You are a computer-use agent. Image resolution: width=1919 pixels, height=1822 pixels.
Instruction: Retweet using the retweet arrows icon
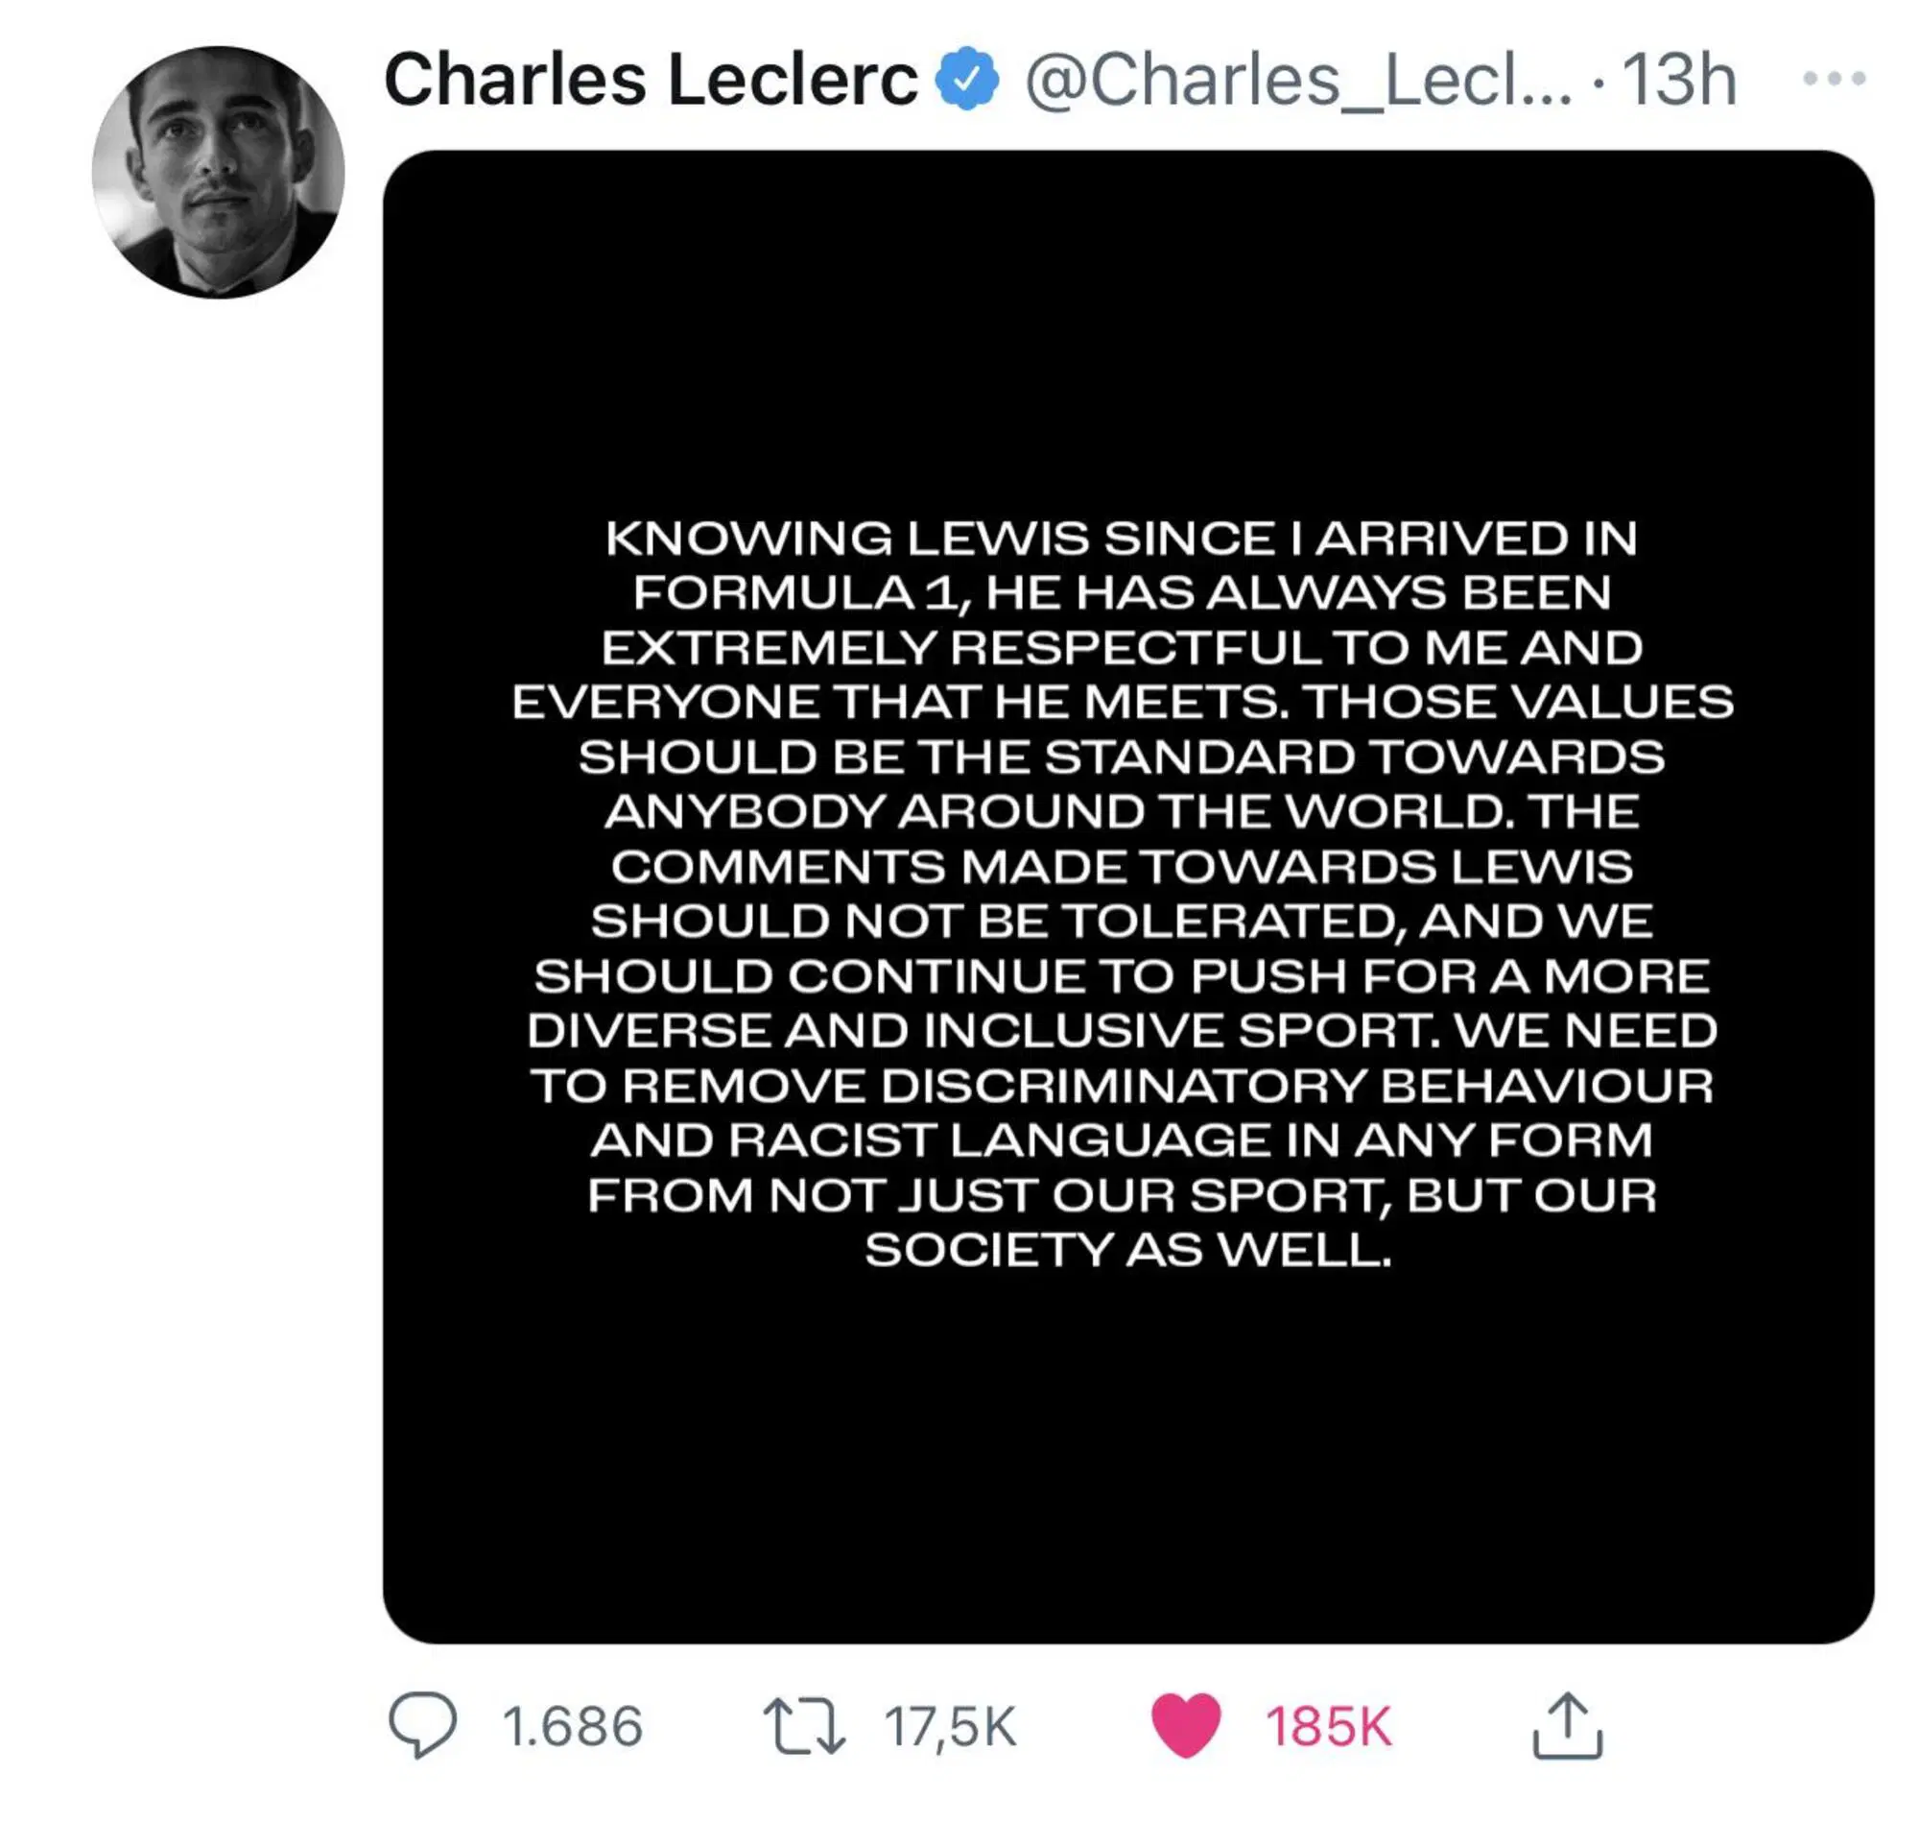point(804,1725)
